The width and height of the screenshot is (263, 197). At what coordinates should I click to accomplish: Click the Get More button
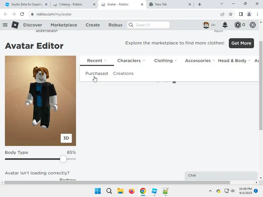(241, 43)
